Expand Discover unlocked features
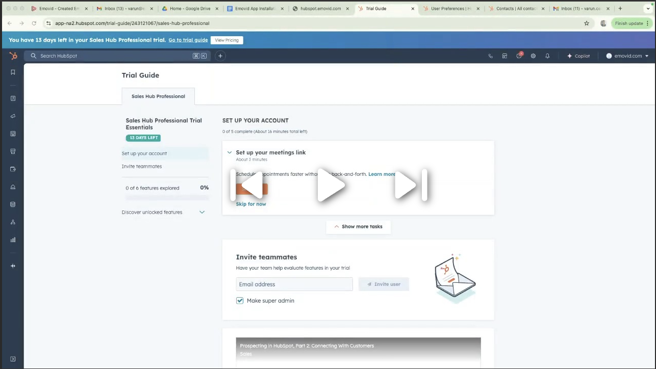Screen dimensions: 656x369 pos(201,212)
